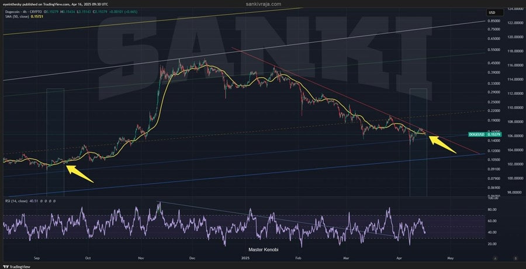Open the USD currency selector

492,12
